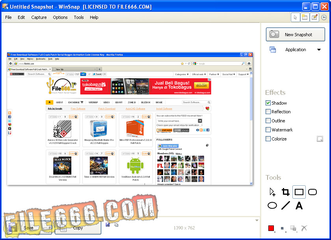Open the Edit menu

(x=21, y=17)
